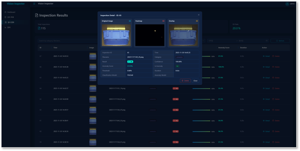The width and height of the screenshot is (300, 151).
Task: Click the Duration column header
Action: (x=243, y=48)
